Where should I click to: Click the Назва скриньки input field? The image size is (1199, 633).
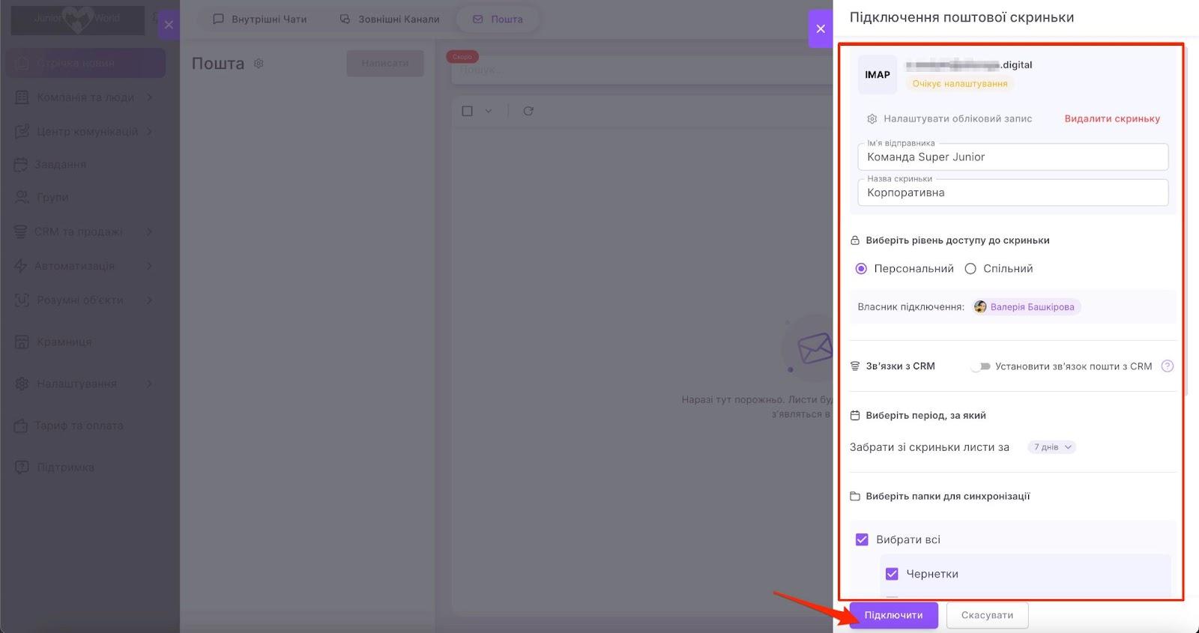coord(1013,193)
